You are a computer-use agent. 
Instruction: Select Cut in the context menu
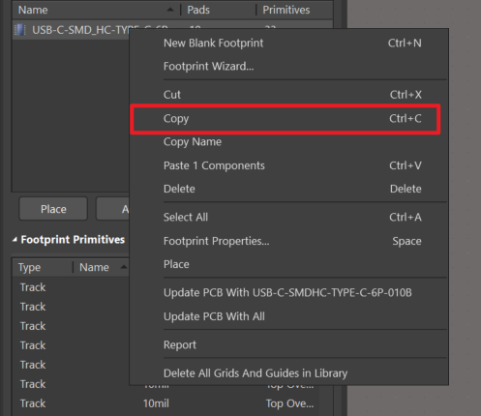[x=288, y=95]
